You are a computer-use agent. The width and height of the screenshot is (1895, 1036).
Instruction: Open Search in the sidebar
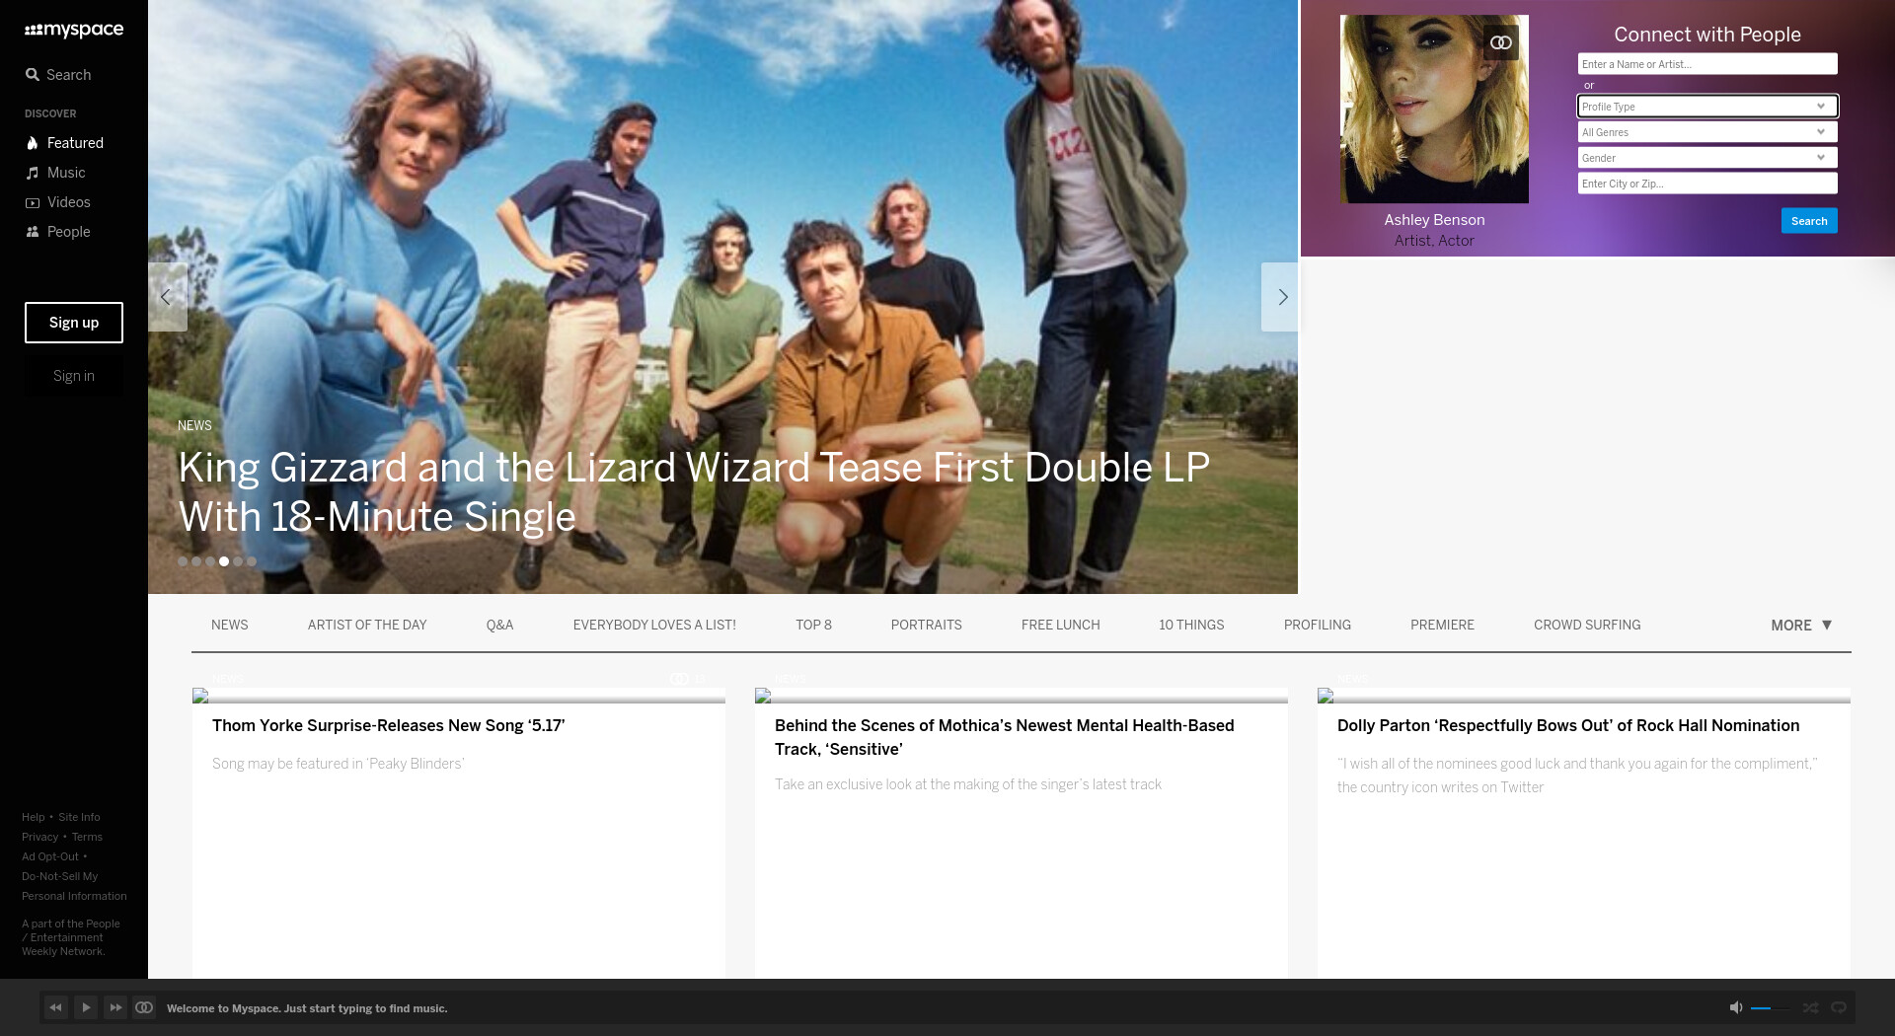tap(58, 75)
